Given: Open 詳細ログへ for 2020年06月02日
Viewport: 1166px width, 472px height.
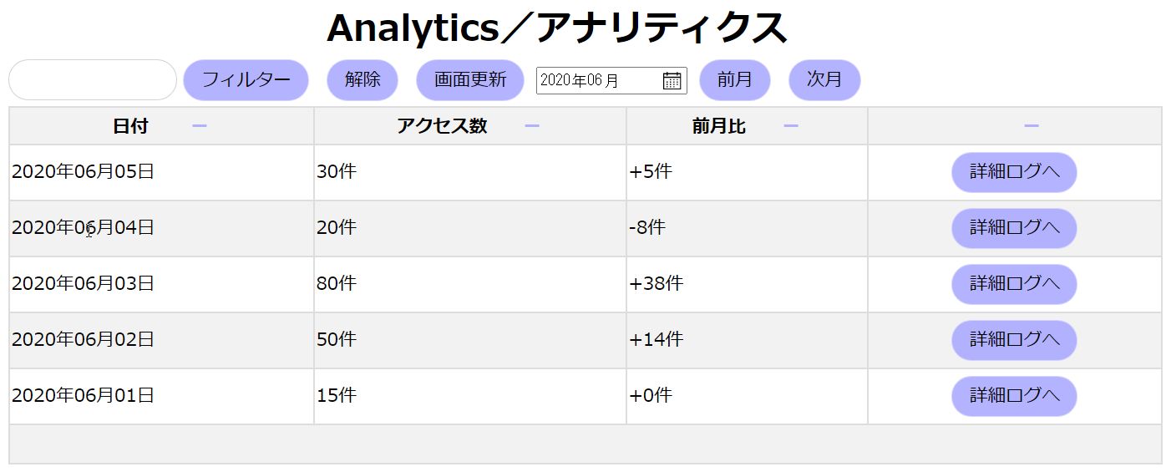Looking at the screenshot, I should [1015, 340].
